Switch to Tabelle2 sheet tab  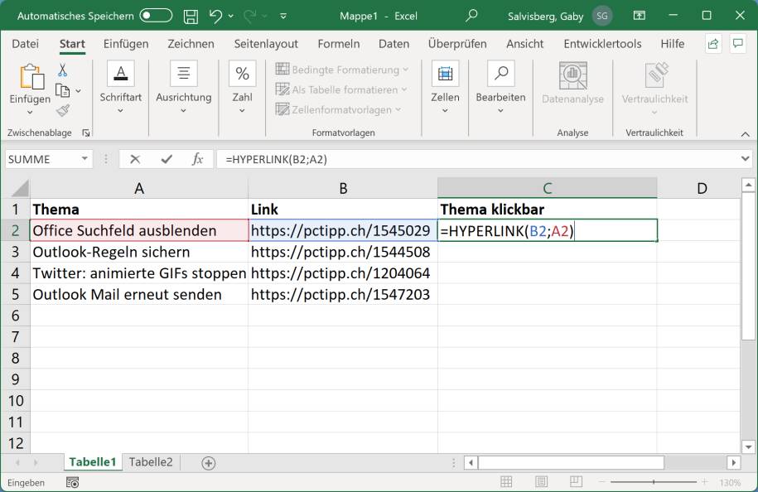click(150, 462)
